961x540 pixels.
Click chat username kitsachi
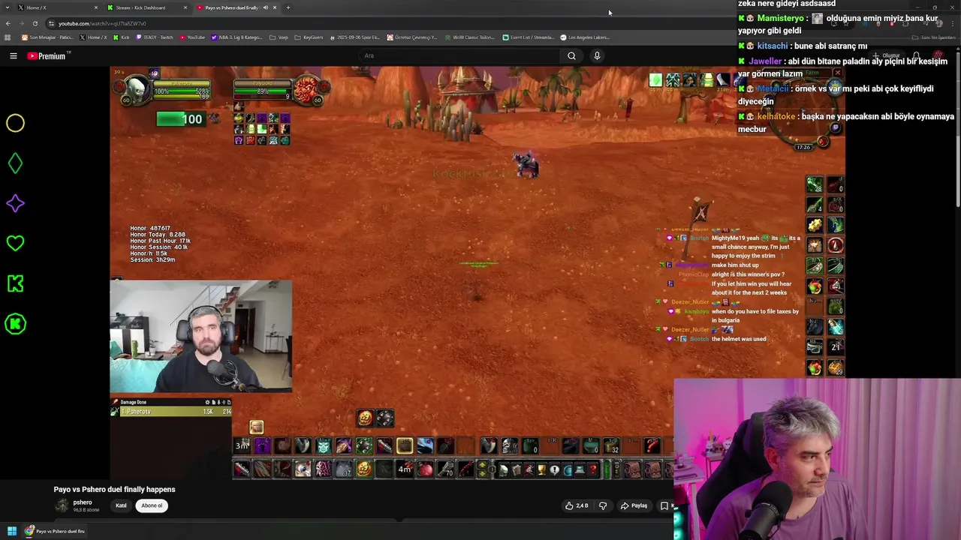pyautogui.click(x=774, y=46)
